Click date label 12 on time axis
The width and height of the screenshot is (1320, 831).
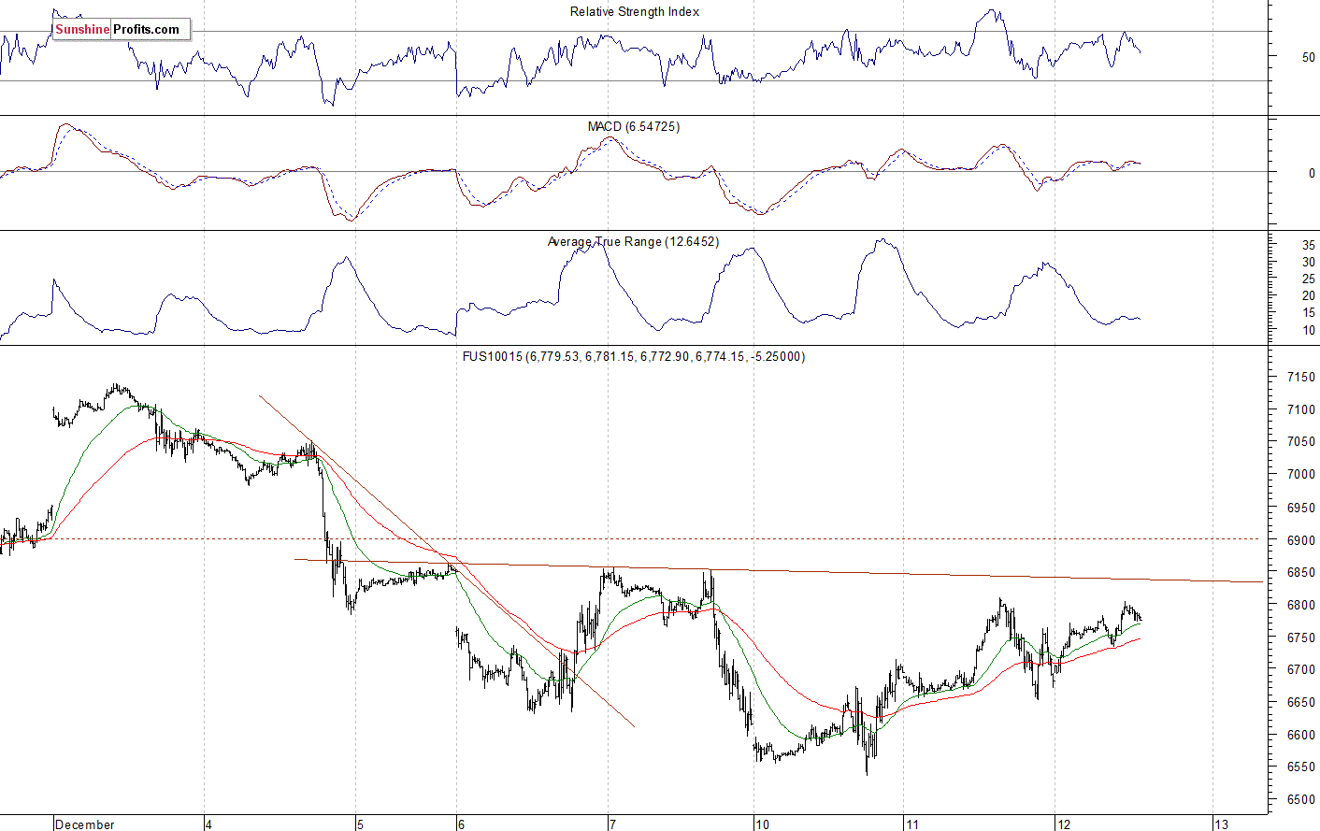click(1064, 824)
